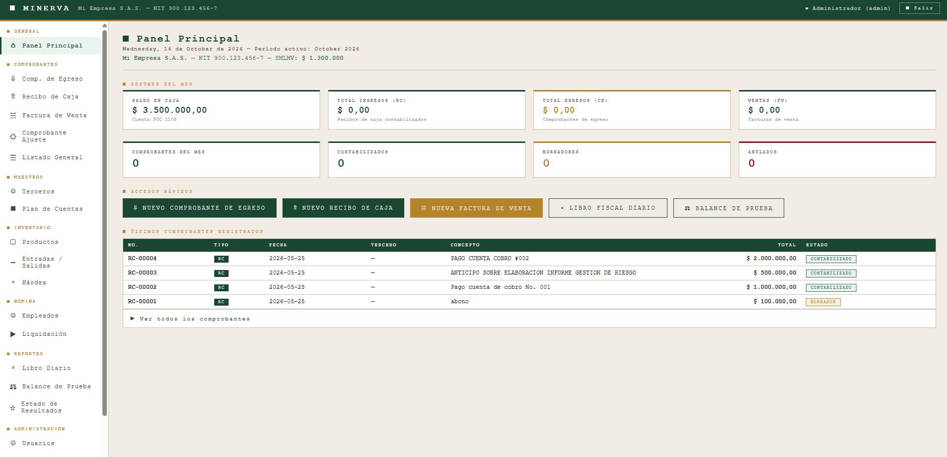The width and height of the screenshot is (947, 457).
Task: Click the Total Egresos (CE) card
Action: (632, 110)
